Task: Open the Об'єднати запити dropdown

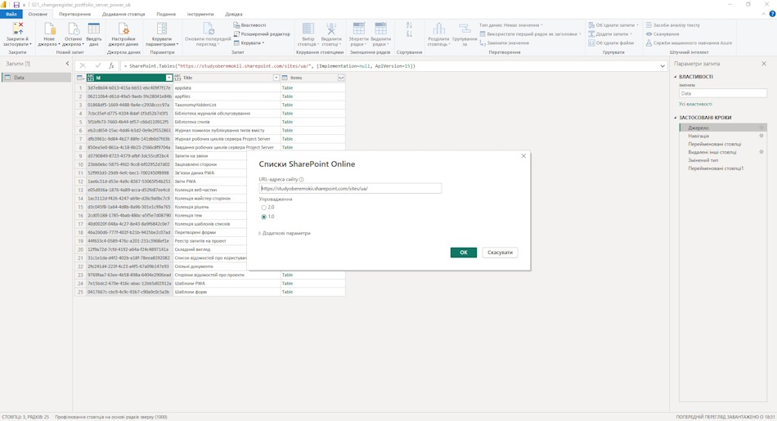Action: pos(613,25)
